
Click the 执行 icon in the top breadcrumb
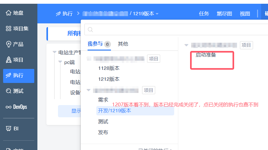click(x=58, y=14)
